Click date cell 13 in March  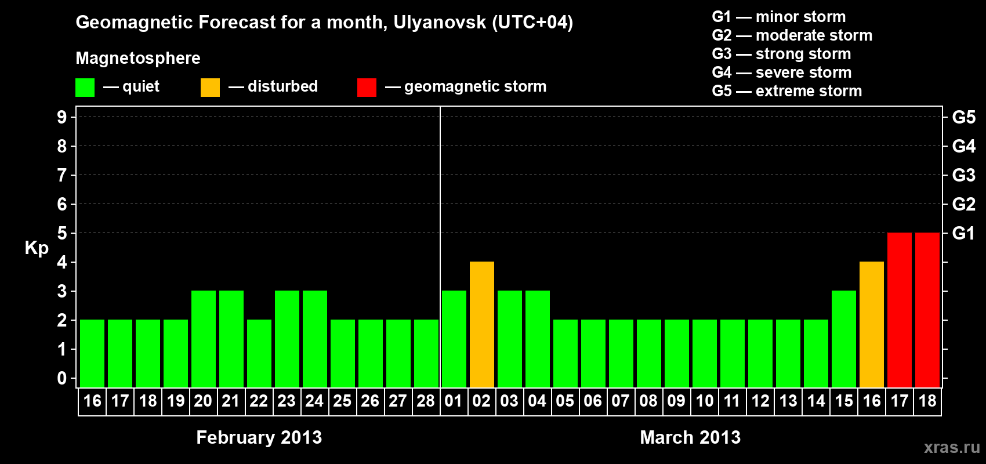788,401
